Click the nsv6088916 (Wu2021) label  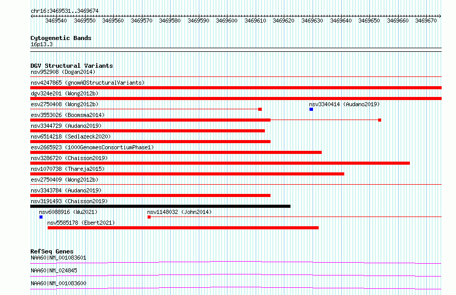point(68,212)
